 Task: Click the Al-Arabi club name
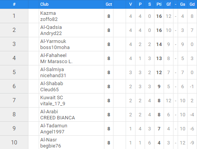(x=49, y=112)
